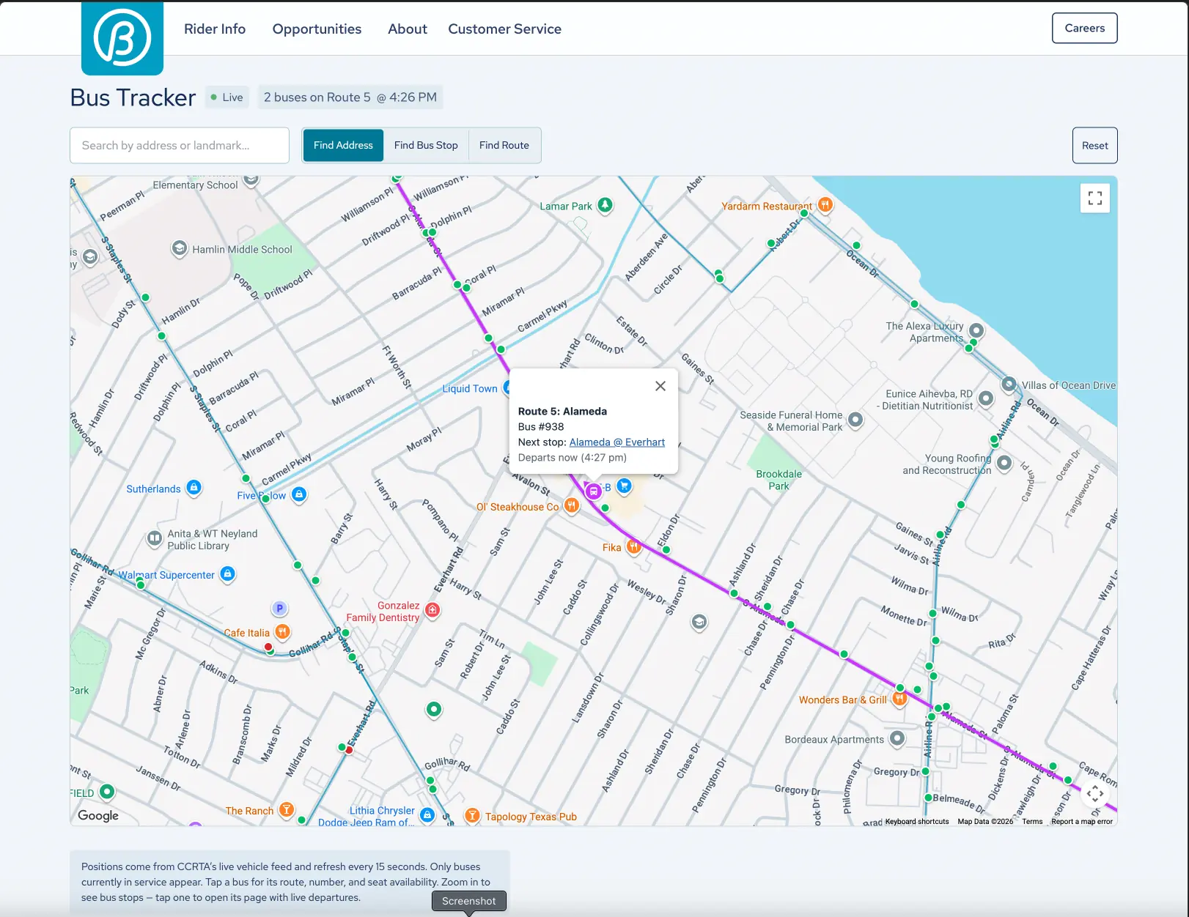Click the Lithia Chrysler Dodge marker icon
Image resolution: width=1189 pixels, height=917 pixels.
point(428,814)
